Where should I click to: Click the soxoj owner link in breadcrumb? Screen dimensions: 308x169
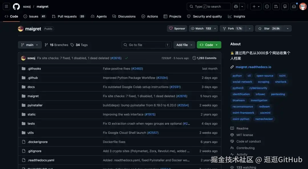click(x=27, y=7)
